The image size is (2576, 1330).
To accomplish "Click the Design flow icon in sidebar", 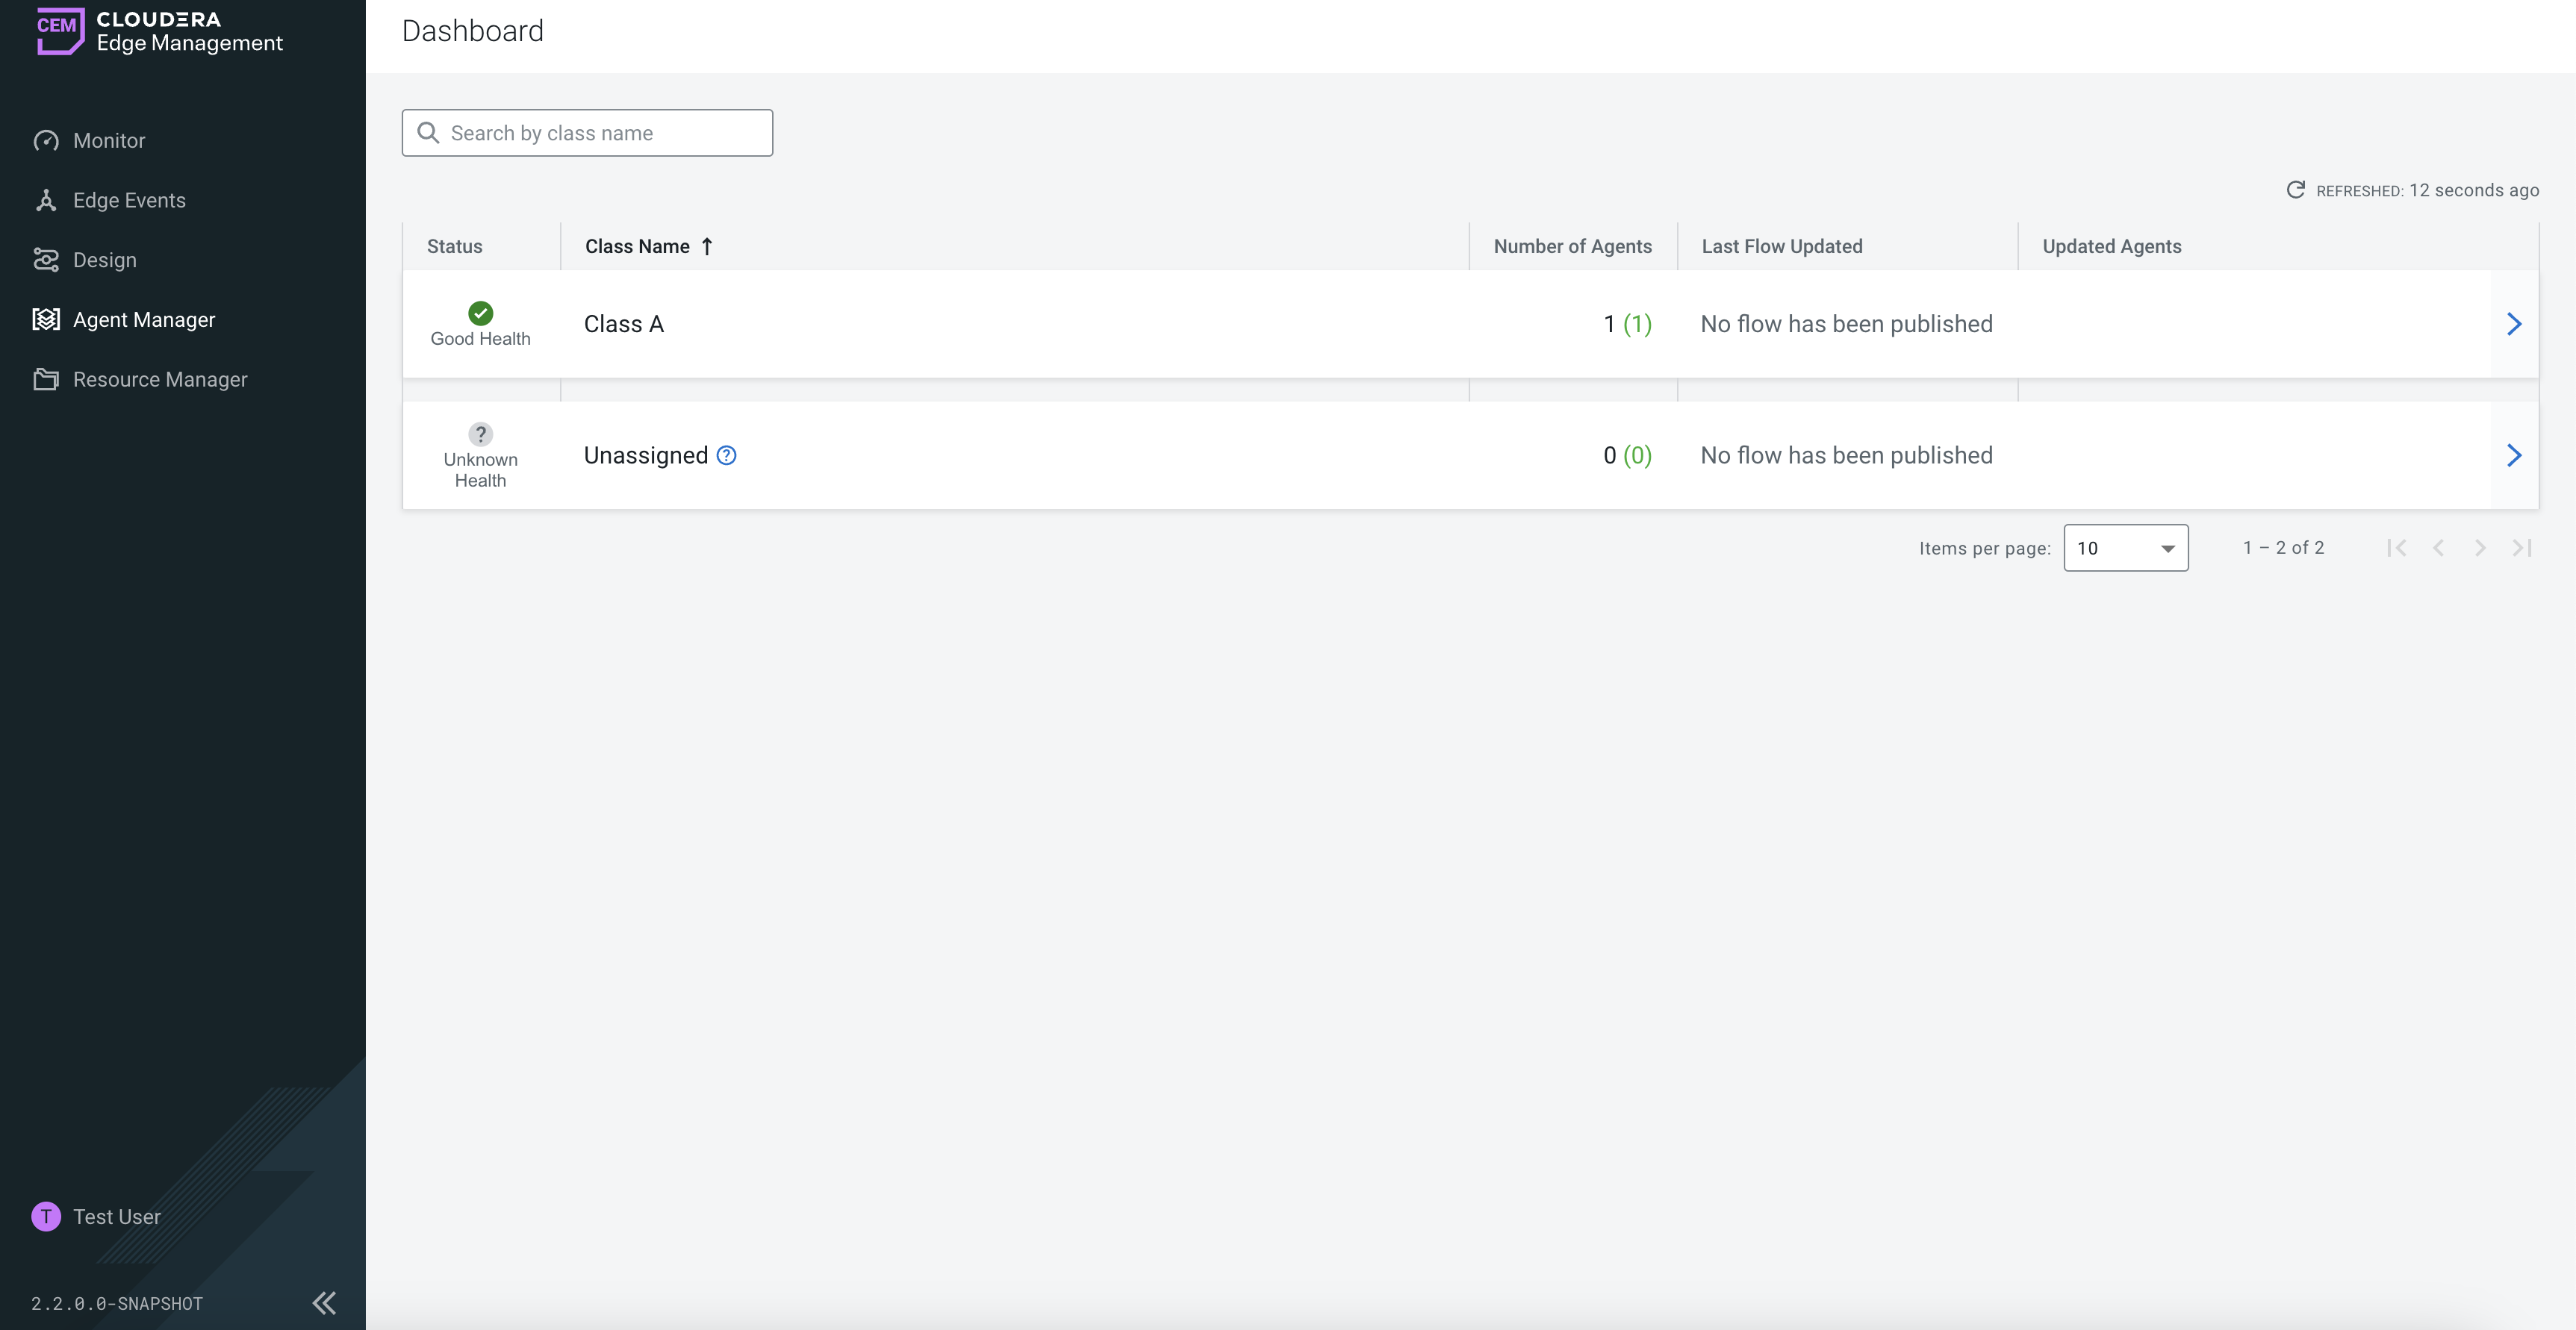I will coord(46,260).
